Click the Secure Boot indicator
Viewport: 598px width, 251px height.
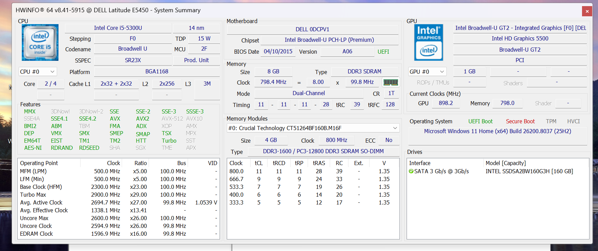520,121
